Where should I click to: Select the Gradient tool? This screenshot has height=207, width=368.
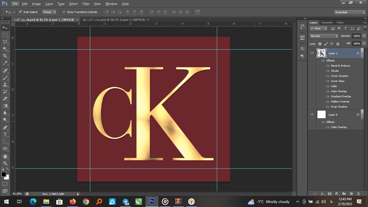point(5,106)
